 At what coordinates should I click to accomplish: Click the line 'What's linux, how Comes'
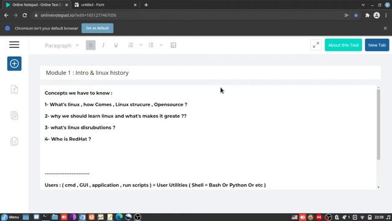click(x=116, y=104)
